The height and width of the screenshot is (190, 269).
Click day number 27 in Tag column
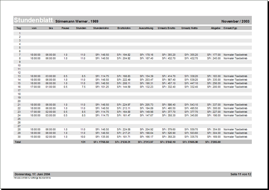(x=19, y=126)
